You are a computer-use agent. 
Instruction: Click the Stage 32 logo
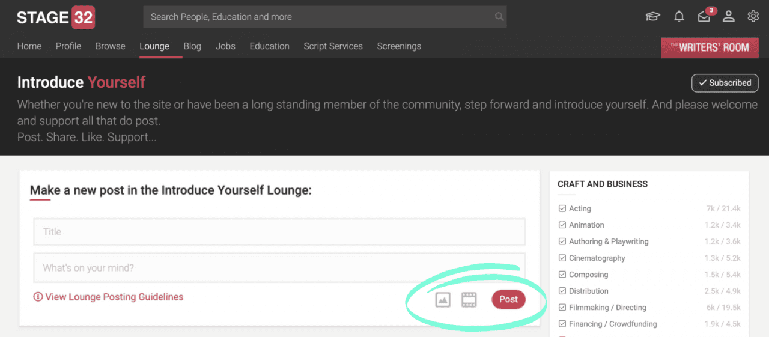point(56,17)
